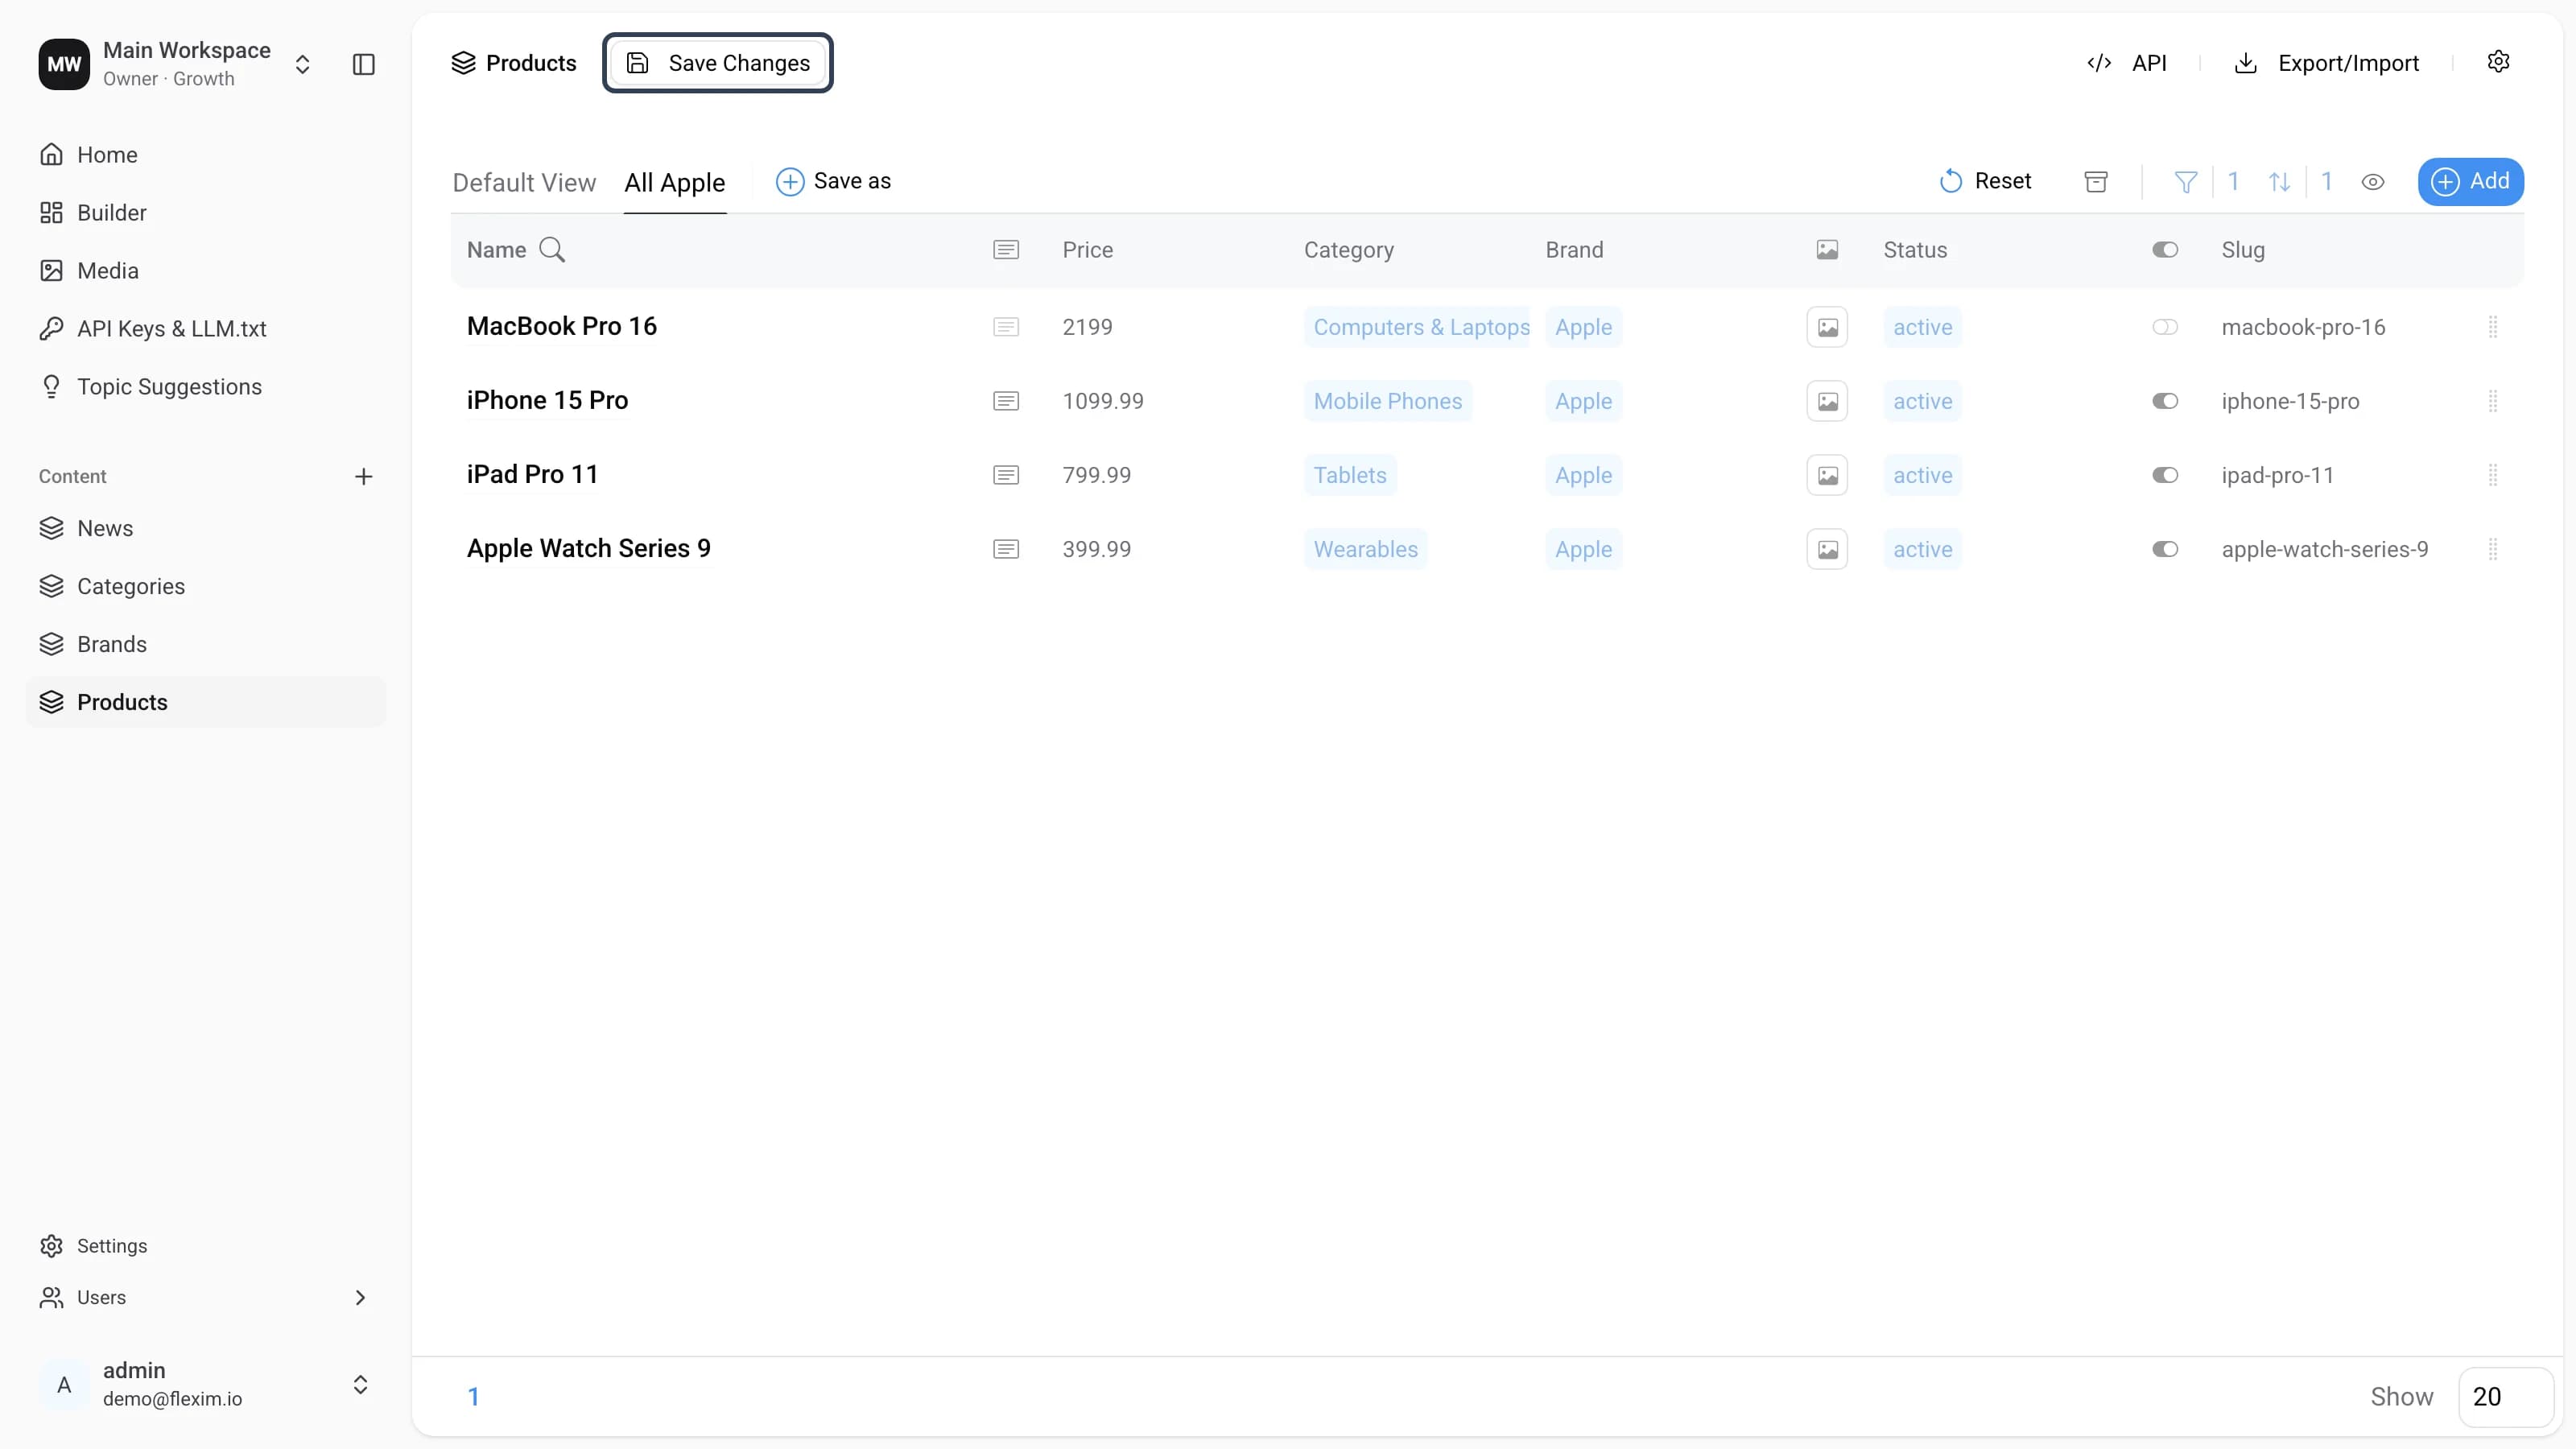The image size is (2576, 1449).
Task: Open Categories collection in sidebar
Action: pyautogui.click(x=206, y=586)
